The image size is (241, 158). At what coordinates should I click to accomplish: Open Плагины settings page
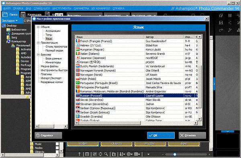[46, 74]
